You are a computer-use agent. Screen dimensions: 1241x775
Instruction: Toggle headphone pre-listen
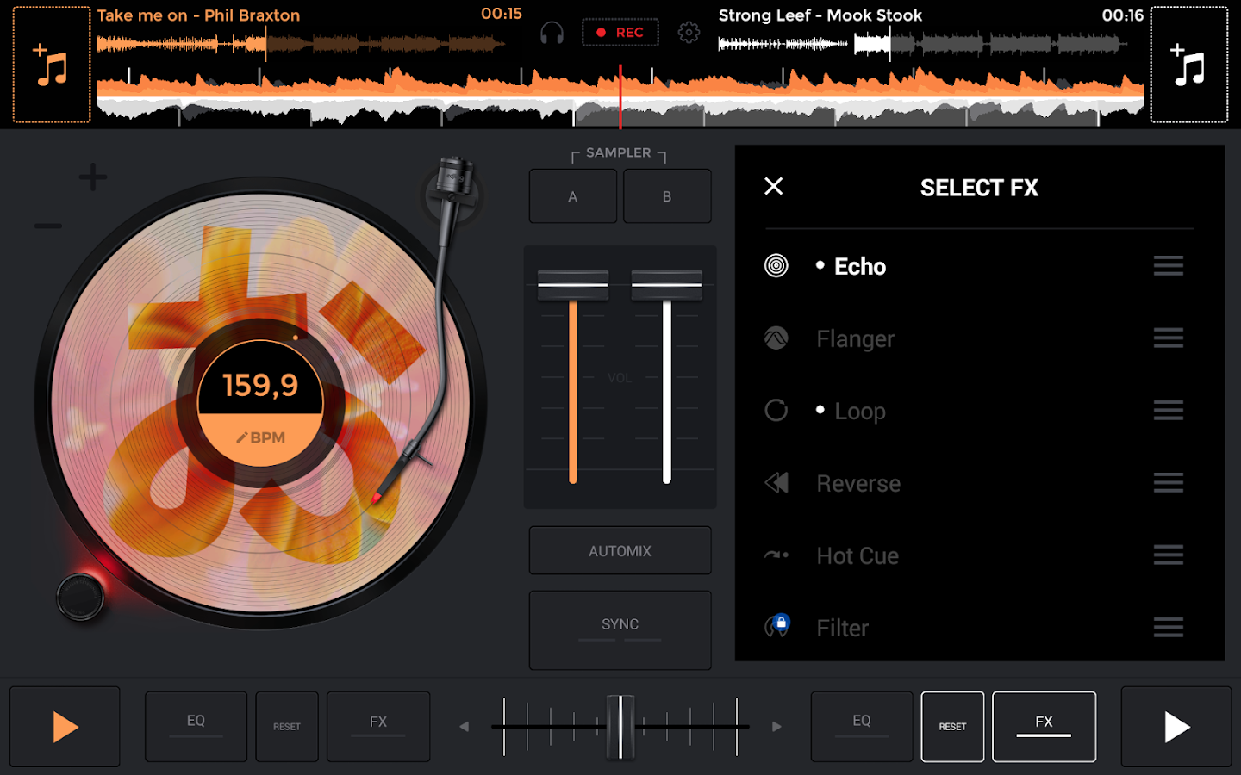[552, 33]
